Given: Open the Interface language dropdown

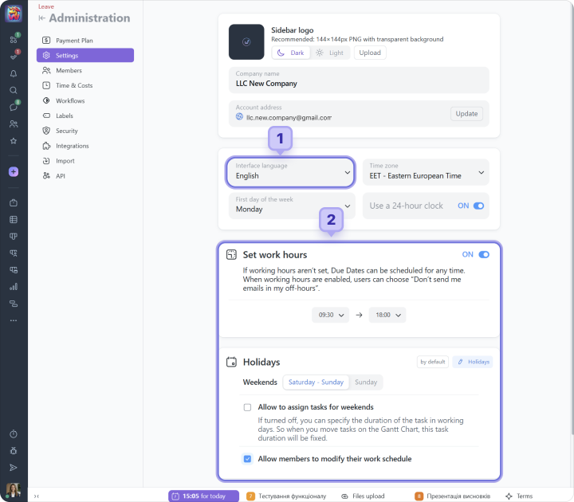Looking at the screenshot, I should (x=291, y=172).
